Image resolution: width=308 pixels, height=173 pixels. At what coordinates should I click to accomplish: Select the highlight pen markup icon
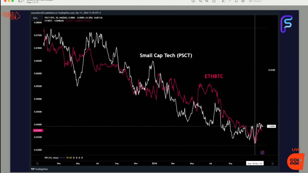point(223,1)
